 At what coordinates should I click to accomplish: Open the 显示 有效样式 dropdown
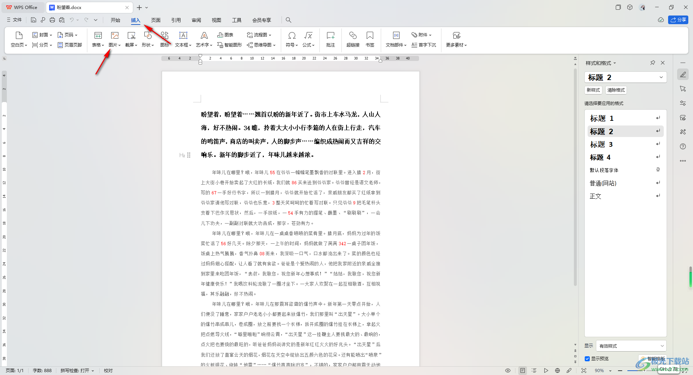pos(631,346)
